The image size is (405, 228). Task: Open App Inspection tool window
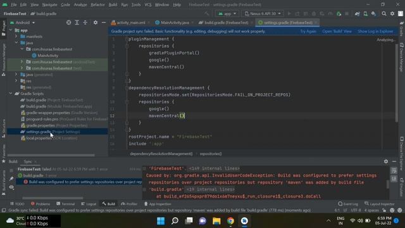(158, 204)
